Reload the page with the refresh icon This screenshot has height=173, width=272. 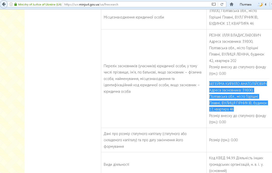[x=222, y=4]
